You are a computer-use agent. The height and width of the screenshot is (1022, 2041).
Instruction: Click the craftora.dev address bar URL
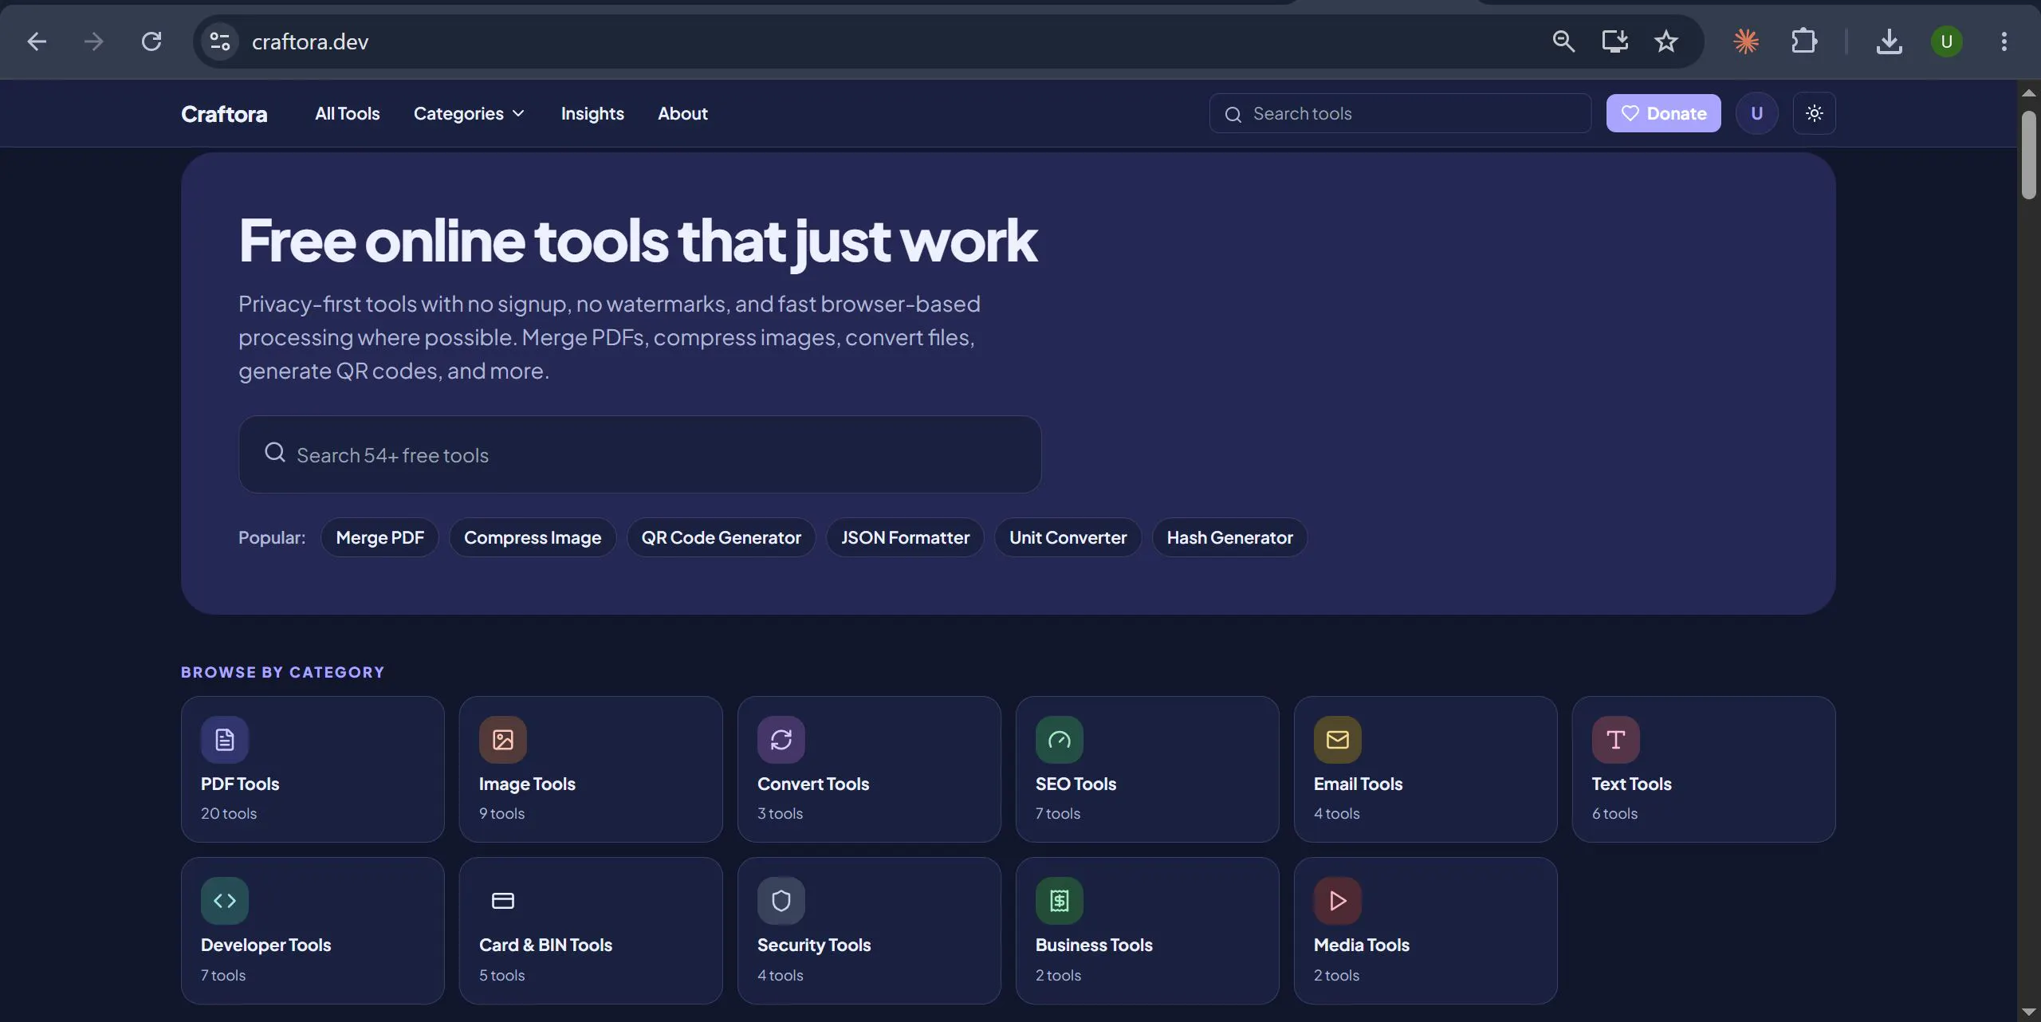pos(310,41)
